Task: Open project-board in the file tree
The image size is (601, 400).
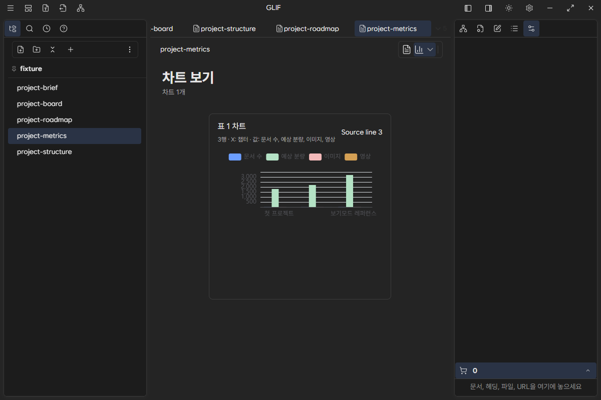Action: tap(75, 103)
